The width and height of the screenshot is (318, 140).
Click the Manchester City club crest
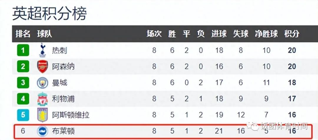pos(42,83)
